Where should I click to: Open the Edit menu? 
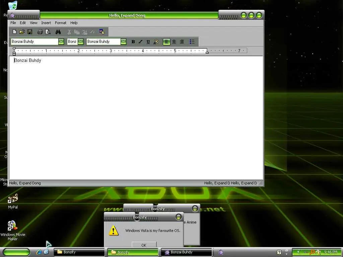[x=23, y=23]
